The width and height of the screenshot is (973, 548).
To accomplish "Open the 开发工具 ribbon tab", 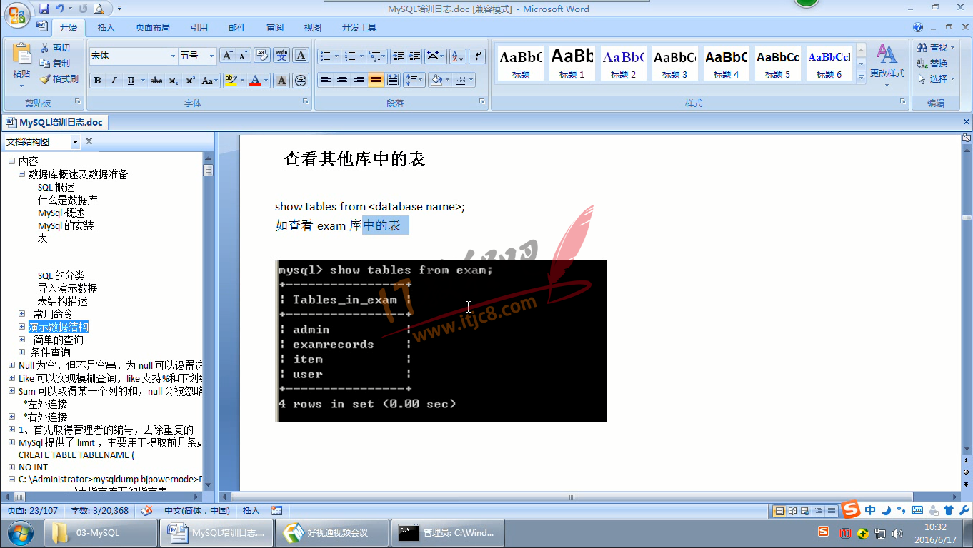I will coord(359,28).
